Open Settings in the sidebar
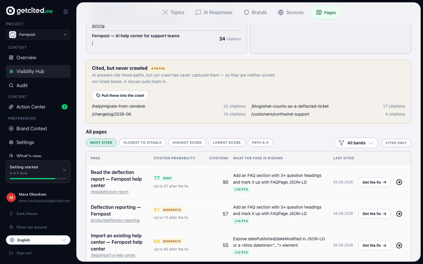Viewport: 423px width, 264px height. coord(38,142)
